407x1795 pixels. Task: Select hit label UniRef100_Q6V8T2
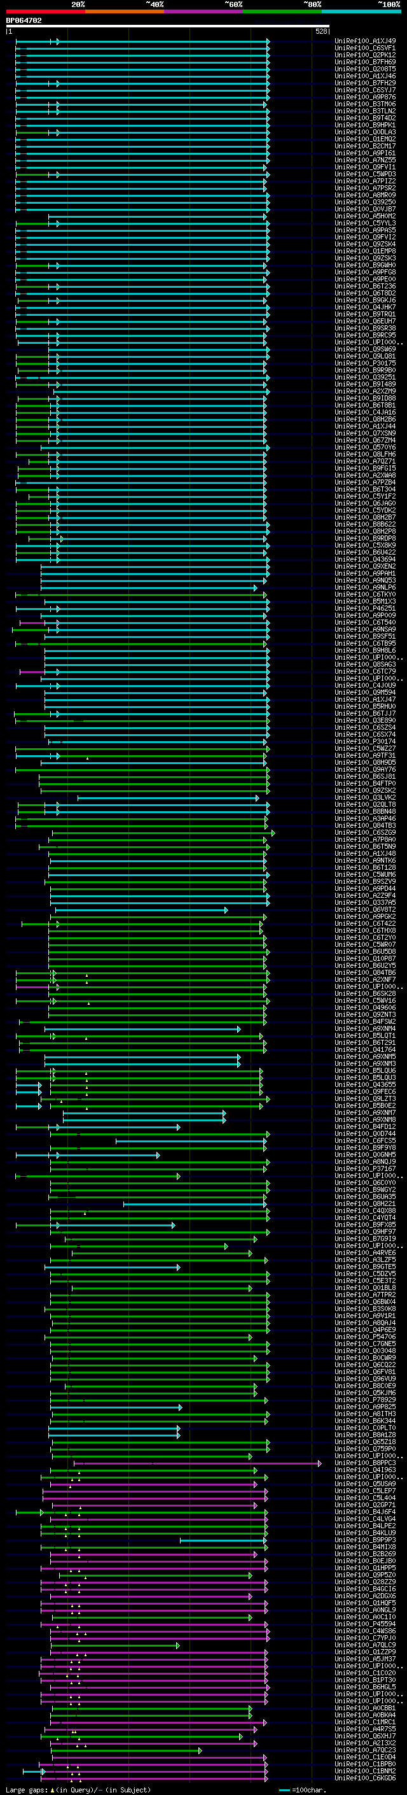tap(365, 909)
